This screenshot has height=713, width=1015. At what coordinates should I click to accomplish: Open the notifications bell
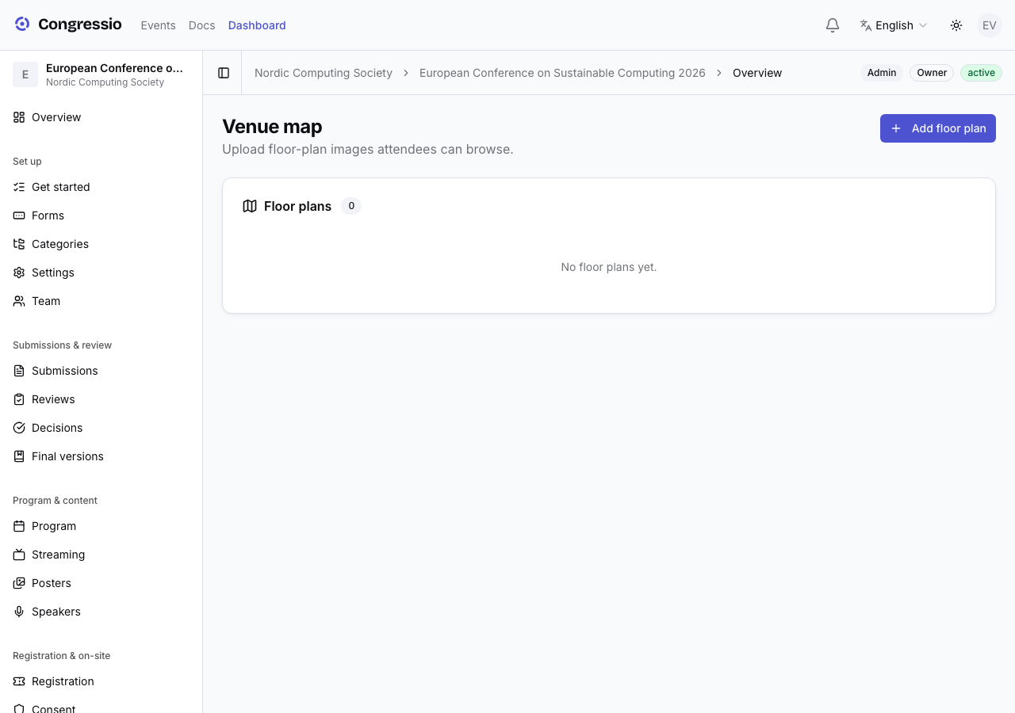click(833, 25)
